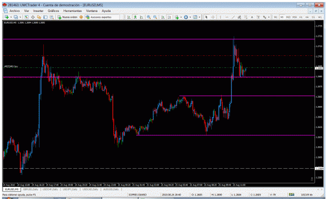The height and width of the screenshot is (199, 326).
Task: Switch to the USDJPY,Daily chart tab
Action: 70,189
